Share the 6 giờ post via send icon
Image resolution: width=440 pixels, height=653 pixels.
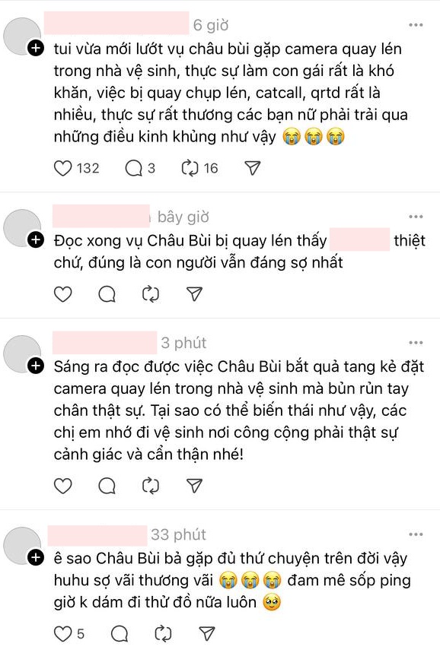pyautogui.click(x=253, y=168)
